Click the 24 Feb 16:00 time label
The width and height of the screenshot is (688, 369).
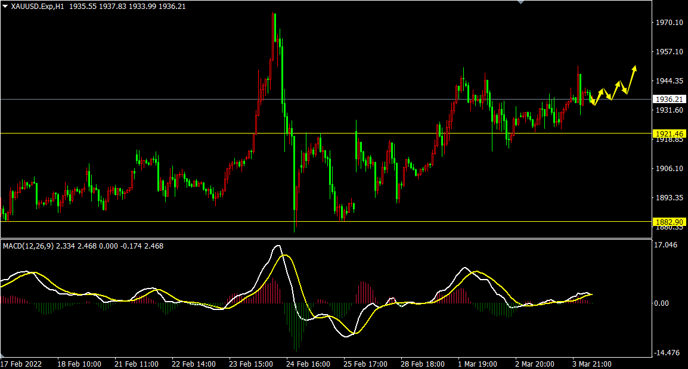[x=308, y=364]
